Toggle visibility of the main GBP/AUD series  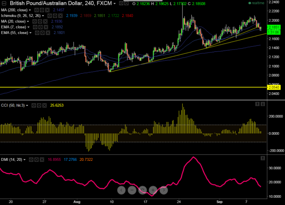(x=121, y=3)
